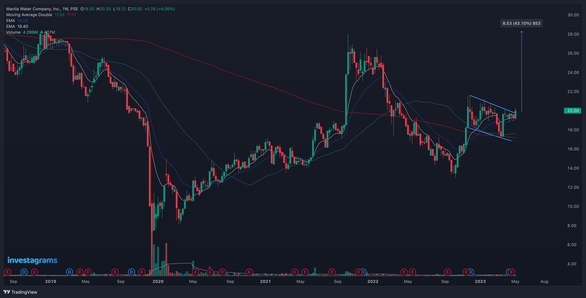
Task: Open options for the EMA 19.40 legend entry
Action: pos(11,26)
